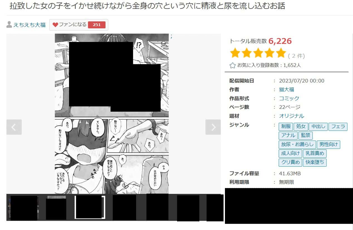This screenshot has height=230, width=353.
Task: Select the 成人向け genre tag
Action: click(290, 153)
